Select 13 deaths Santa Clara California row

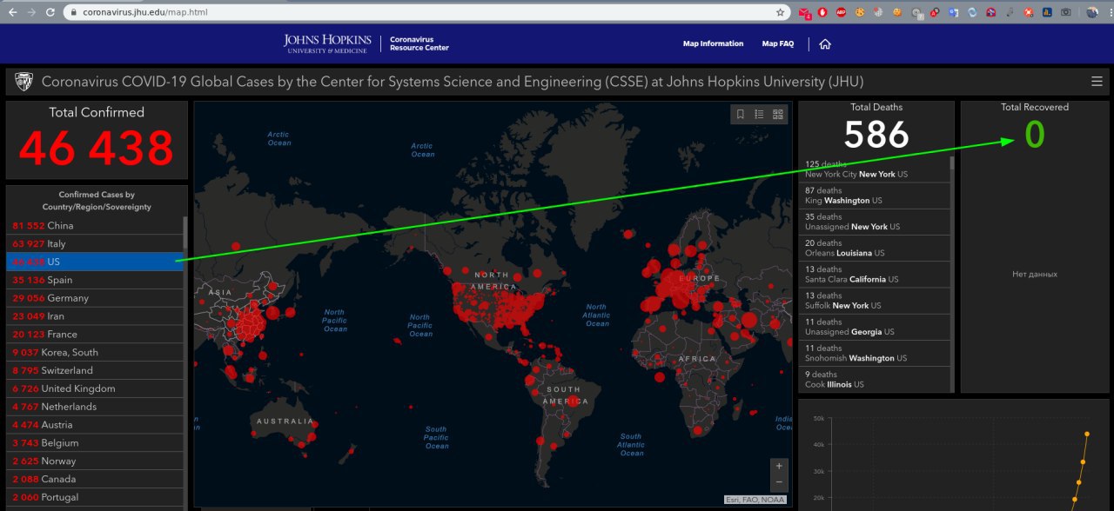pos(874,275)
